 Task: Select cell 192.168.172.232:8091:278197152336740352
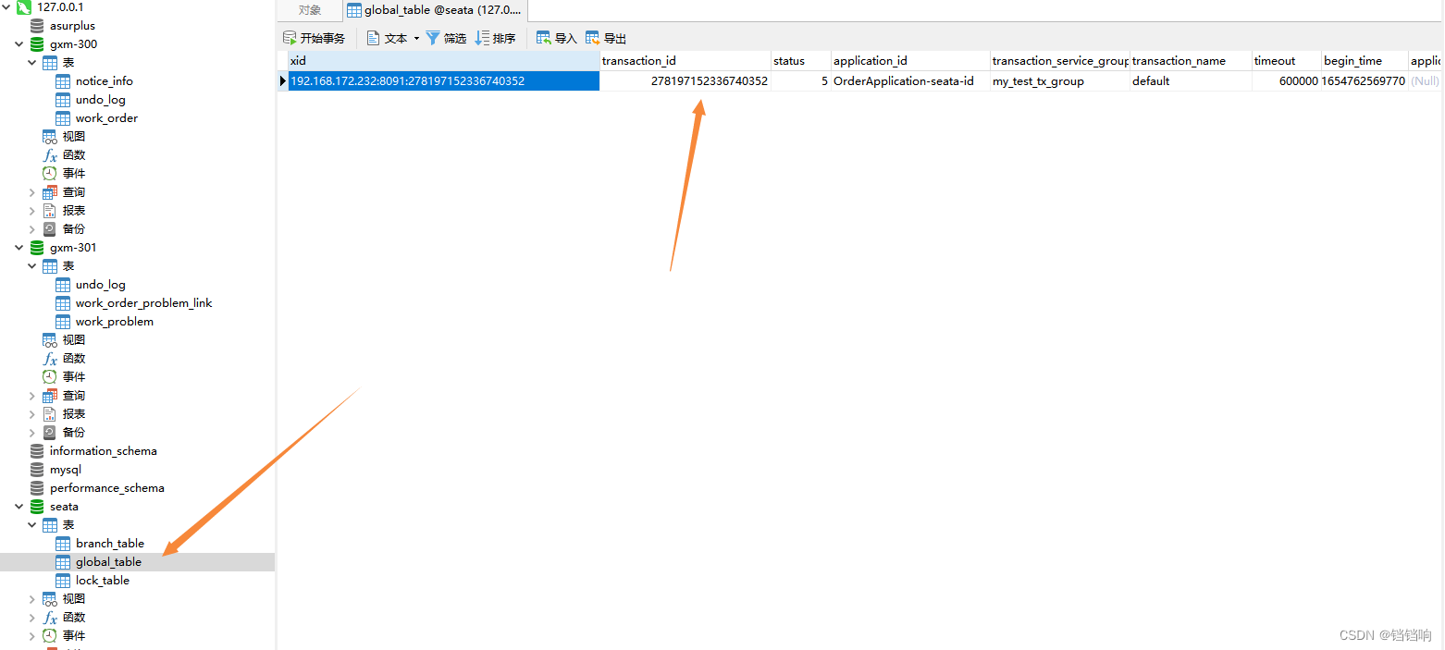444,81
